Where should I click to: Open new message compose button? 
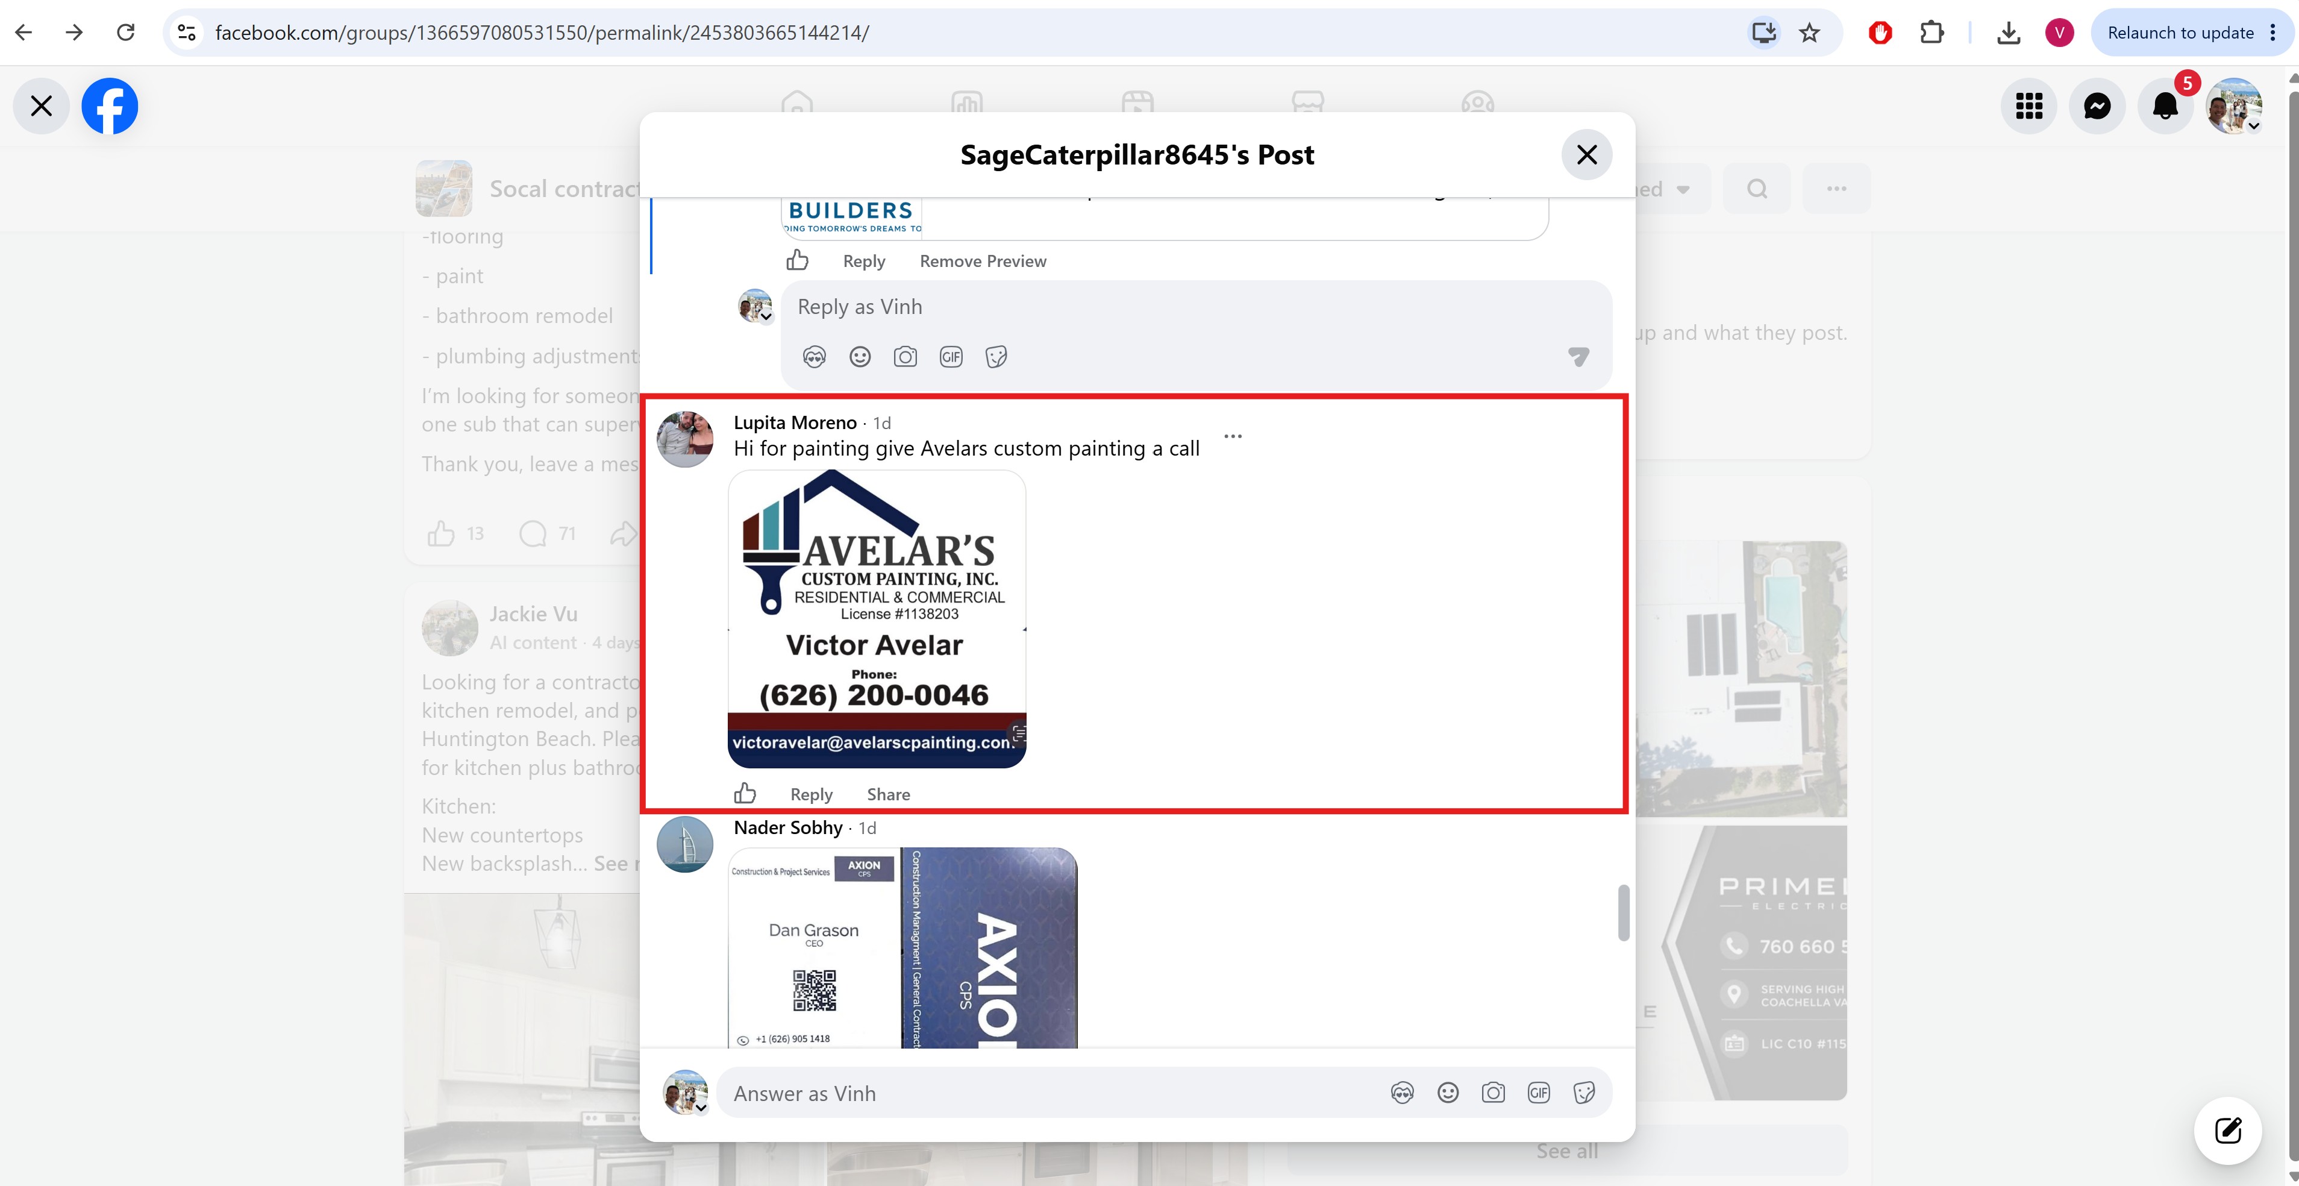coord(2227,1131)
